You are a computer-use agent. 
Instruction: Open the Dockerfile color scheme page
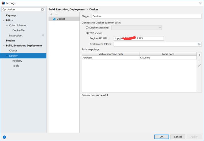[x=18, y=30]
